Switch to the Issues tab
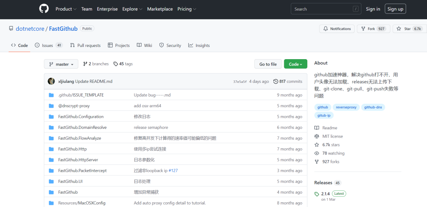Viewport: 427px width, 207px height. coord(49,45)
